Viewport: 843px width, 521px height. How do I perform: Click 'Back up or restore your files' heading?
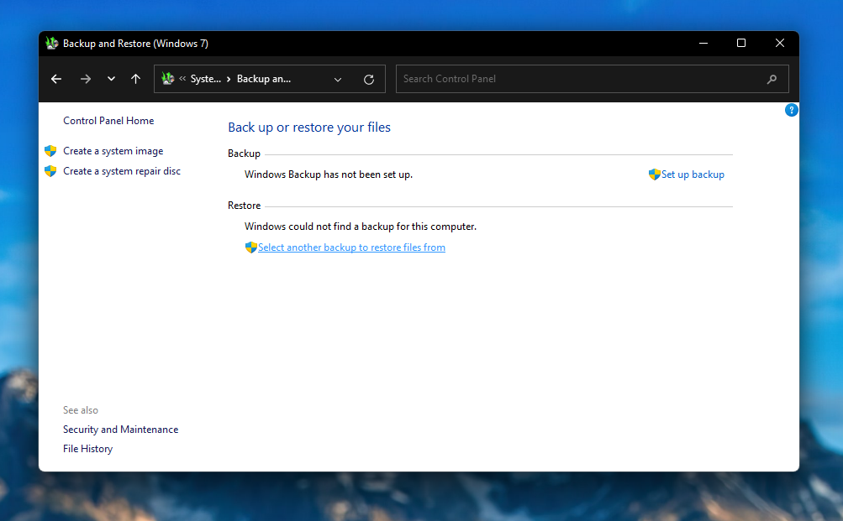pyautogui.click(x=309, y=128)
